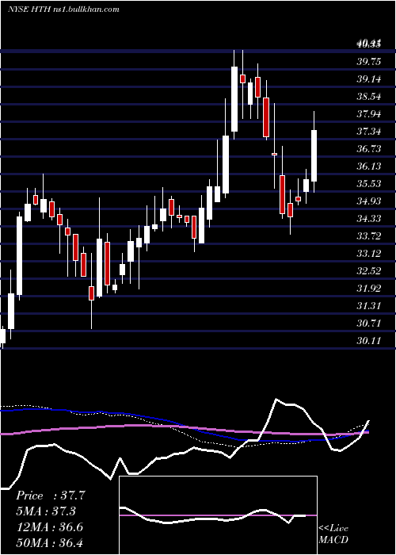Click the 36.13 price axis label
The width and height of the screenshot is (396, 555).
(x=369, y=166)
